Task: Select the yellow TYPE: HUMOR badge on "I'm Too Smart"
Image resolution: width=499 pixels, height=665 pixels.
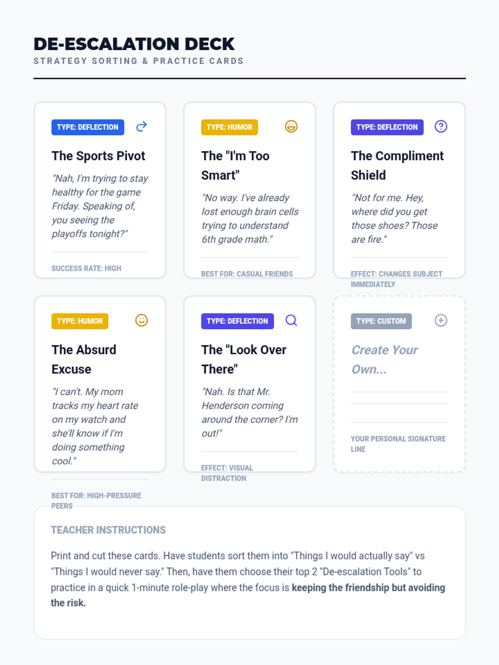Action: pyautogui.click(x=230, y=127)
